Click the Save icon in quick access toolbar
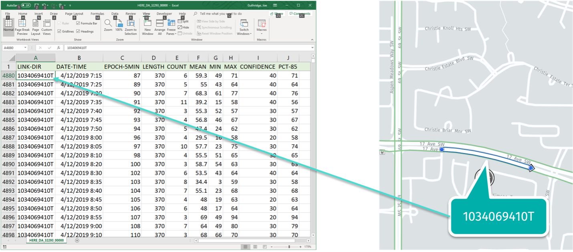The height and width of the screenshot is (252, 573). [36, 5]
